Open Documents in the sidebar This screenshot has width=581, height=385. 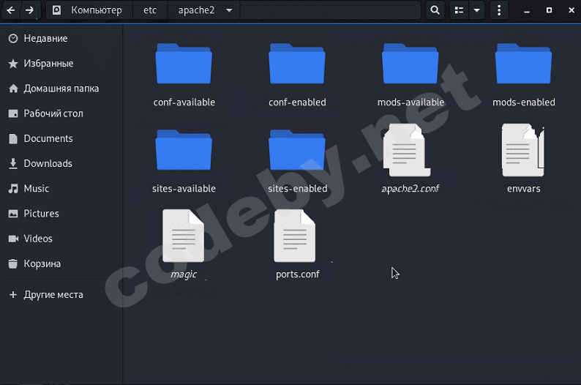pos(61,138)
